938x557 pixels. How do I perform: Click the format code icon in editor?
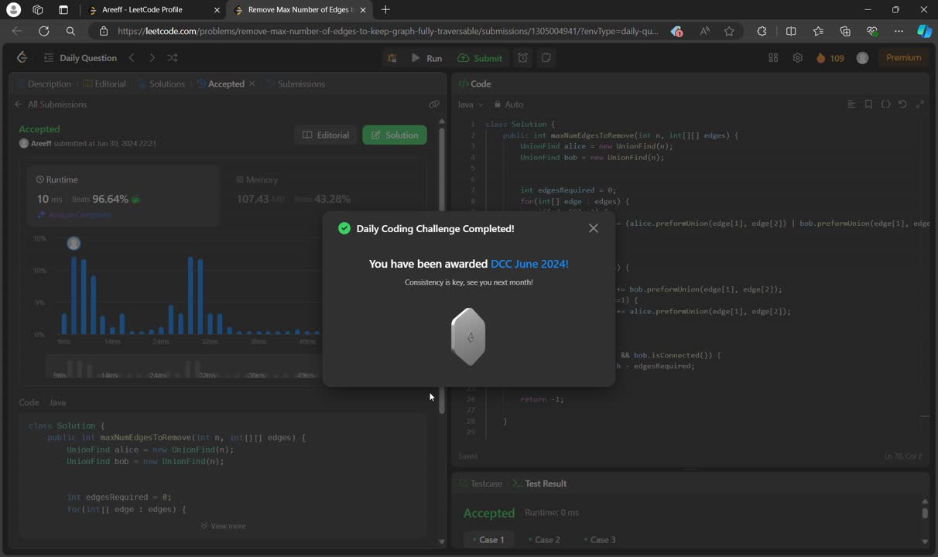[x=851, y=104]
